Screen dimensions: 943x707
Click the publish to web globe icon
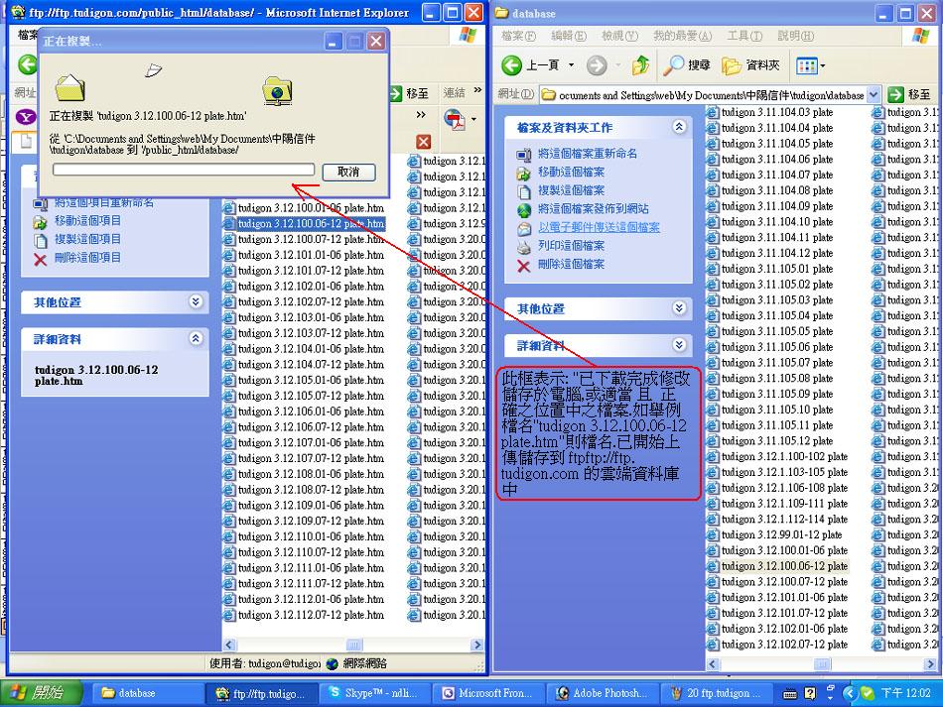pos(524,210)
